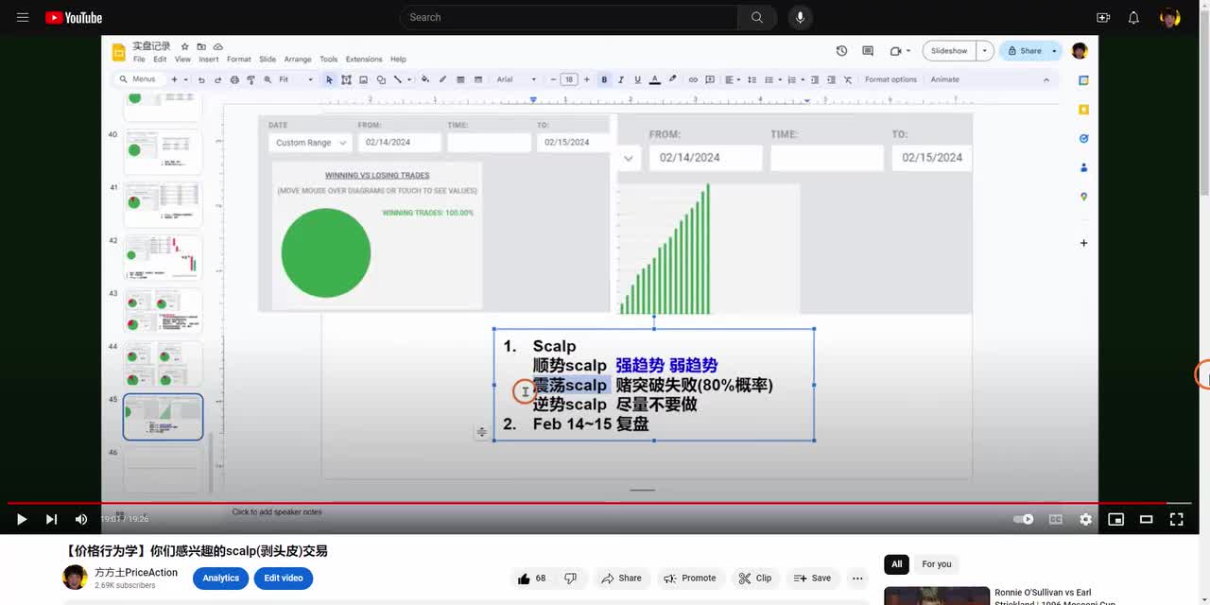Open the highlight color pen

[x=672, y=79]
